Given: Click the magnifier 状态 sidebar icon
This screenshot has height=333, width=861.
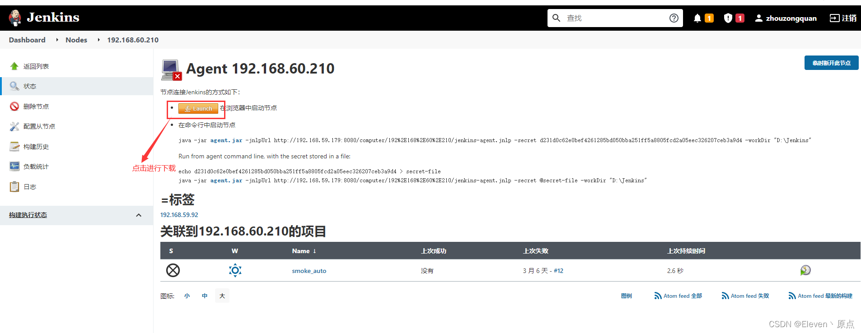Looking at the screenshot, I should (14, 86).
